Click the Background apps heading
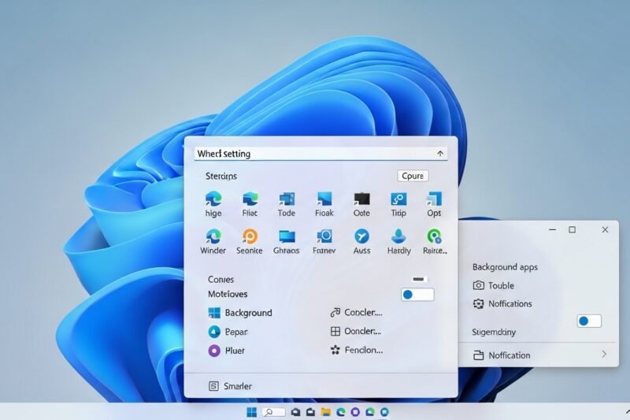630x420 pixels. (x=505, y=267)
